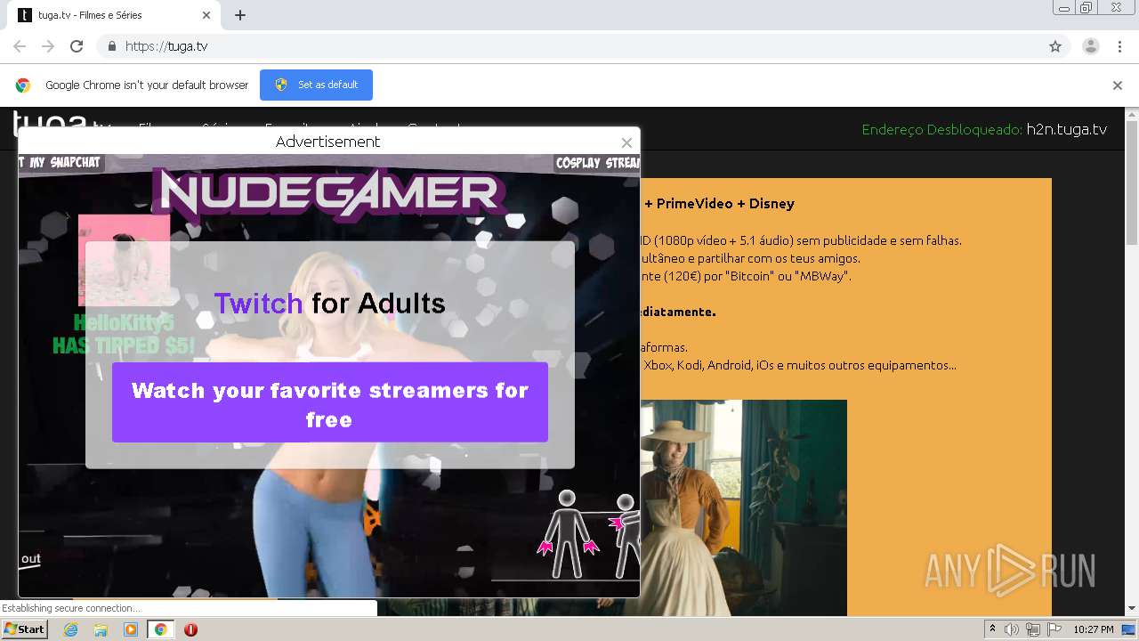This screenshot has height=641, width=1139.
Task: Select the tuga.tv - Filmes e Séries tab
Action: click(x=115, y=15)
